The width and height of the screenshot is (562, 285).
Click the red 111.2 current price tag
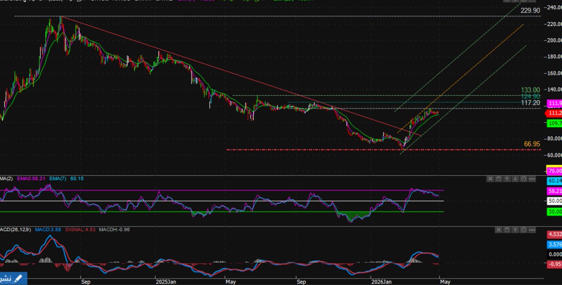(x=555, y=113)
